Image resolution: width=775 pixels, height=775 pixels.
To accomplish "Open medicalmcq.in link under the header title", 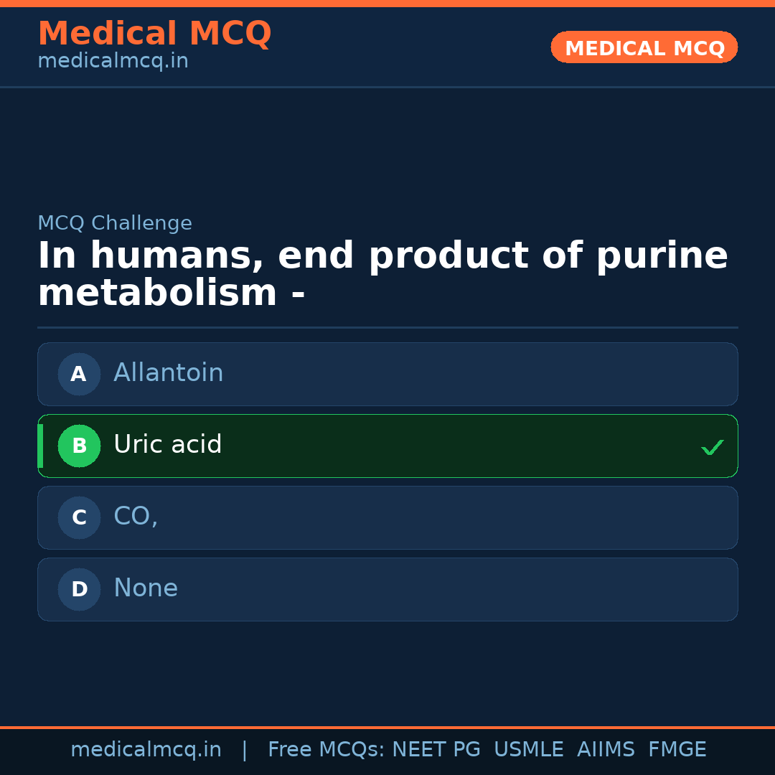I will (x=113, y=61).
